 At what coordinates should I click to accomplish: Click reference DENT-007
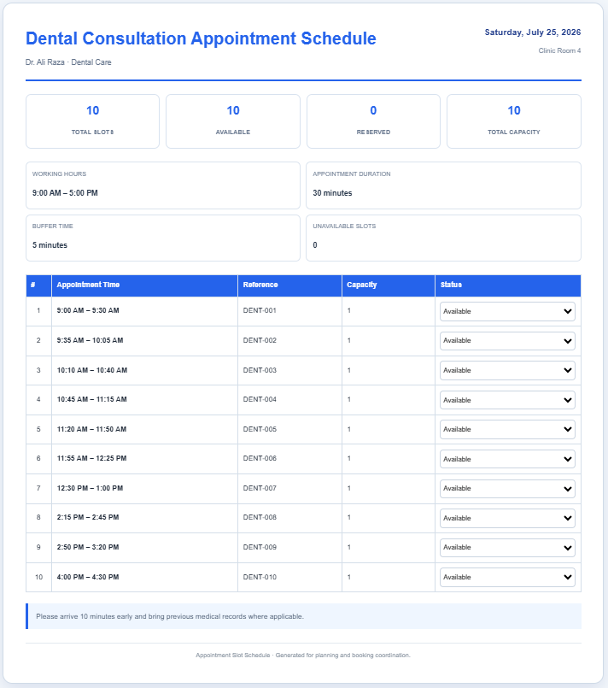260,488
